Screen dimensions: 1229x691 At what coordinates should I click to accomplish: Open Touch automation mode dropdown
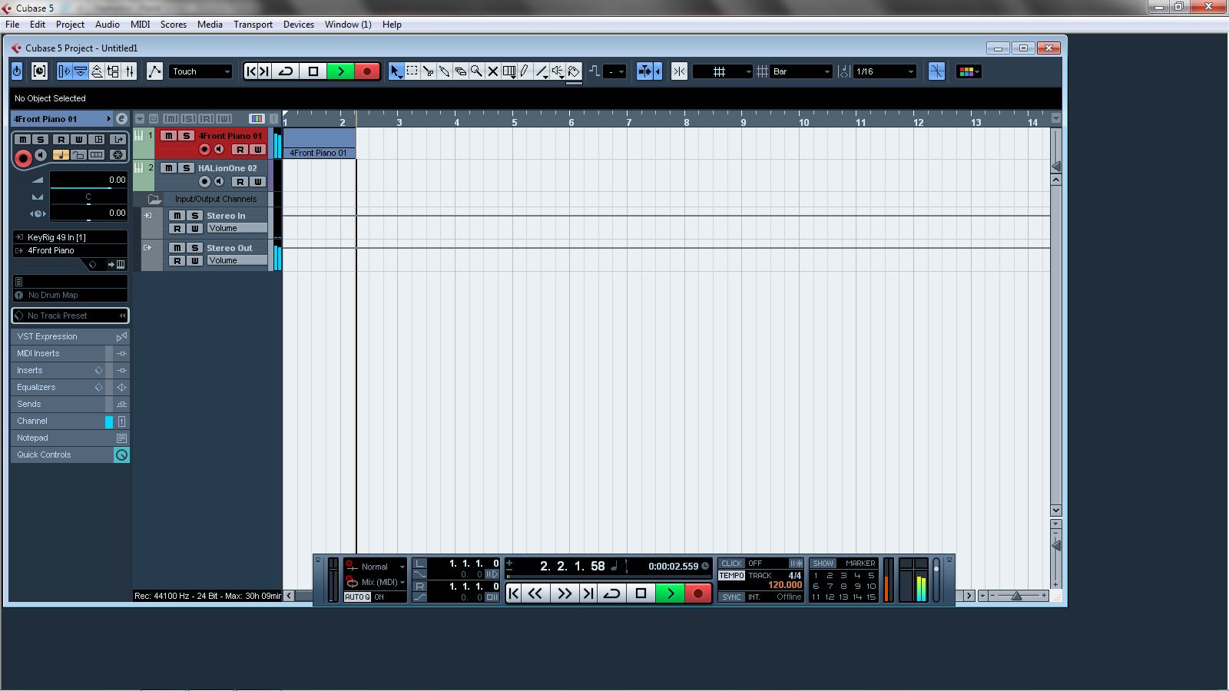[x=200, y=71]
